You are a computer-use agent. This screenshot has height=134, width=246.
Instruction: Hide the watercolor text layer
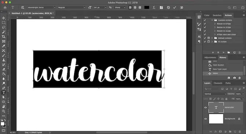coord(206,107)
